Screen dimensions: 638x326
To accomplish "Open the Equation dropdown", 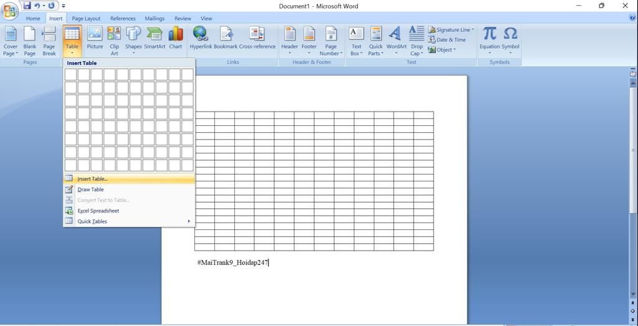I will click(490, 41).
